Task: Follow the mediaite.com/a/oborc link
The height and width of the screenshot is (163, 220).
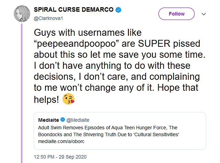Action: coord(57,141)
